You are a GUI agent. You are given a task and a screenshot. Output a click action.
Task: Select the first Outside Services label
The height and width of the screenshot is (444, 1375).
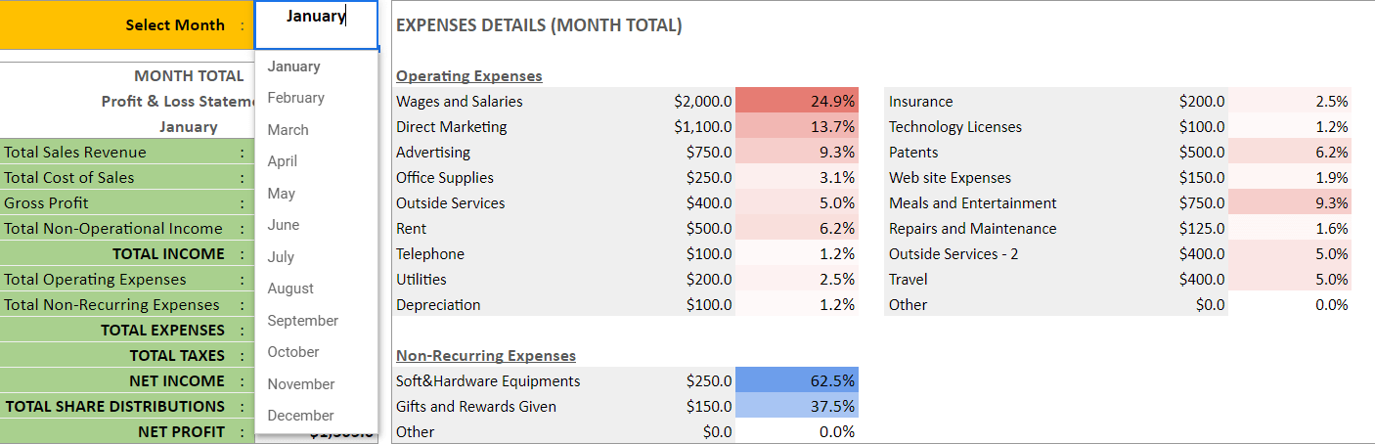[451, 203]
